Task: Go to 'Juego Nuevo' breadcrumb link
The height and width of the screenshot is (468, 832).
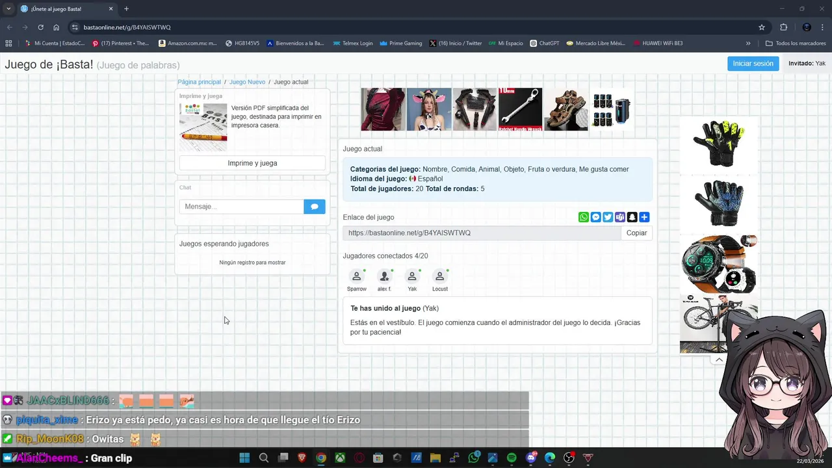Action: click(247, 82)
